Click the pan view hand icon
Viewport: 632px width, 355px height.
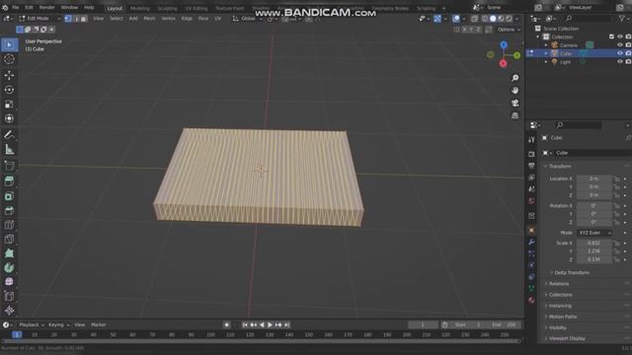pos(515,90)
